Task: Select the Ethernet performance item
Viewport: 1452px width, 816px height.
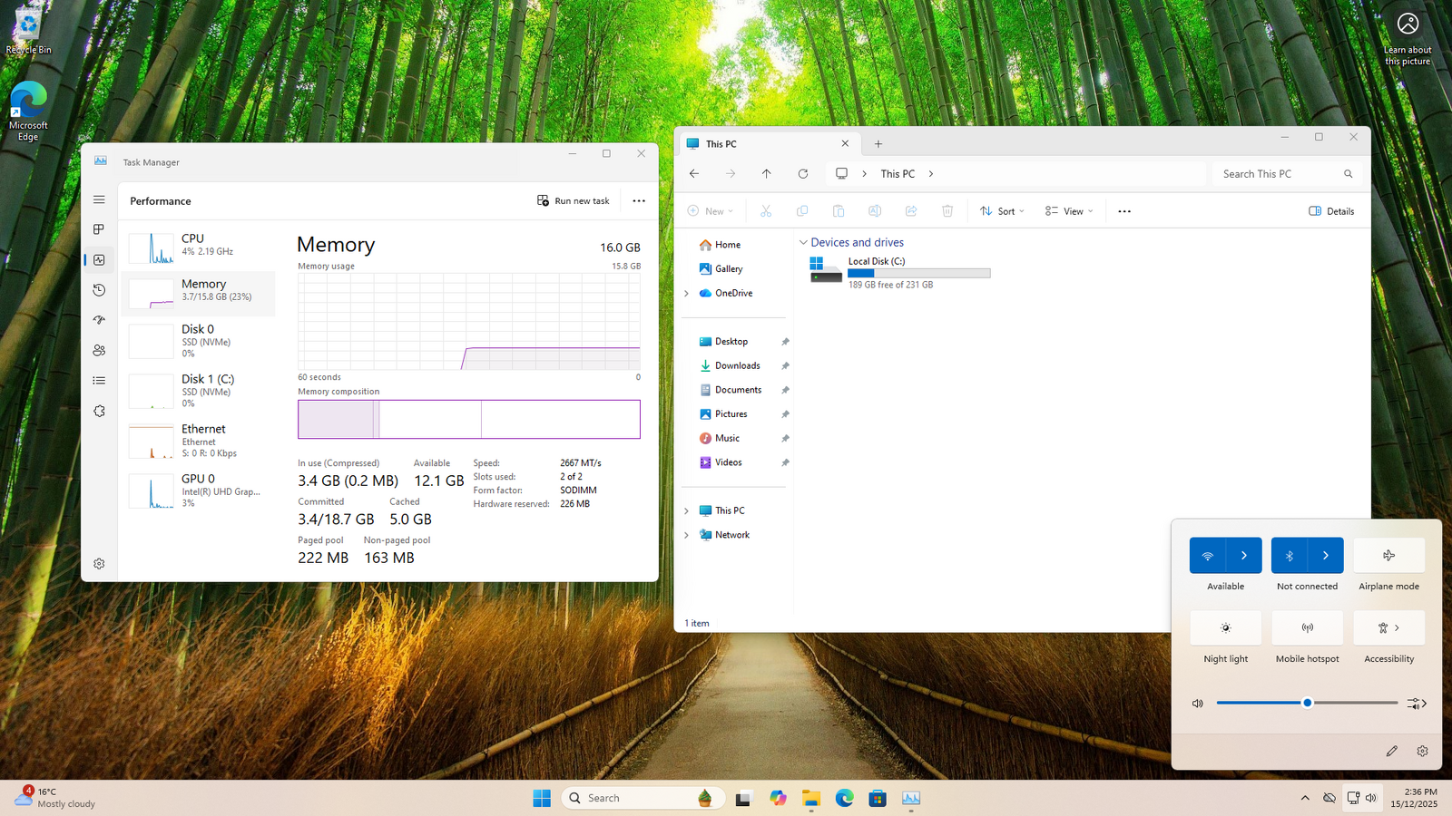Action: (198, 440)
